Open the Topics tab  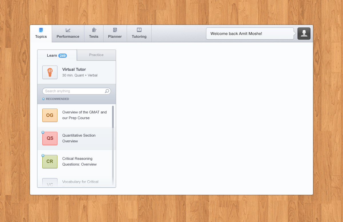(41, 34)
